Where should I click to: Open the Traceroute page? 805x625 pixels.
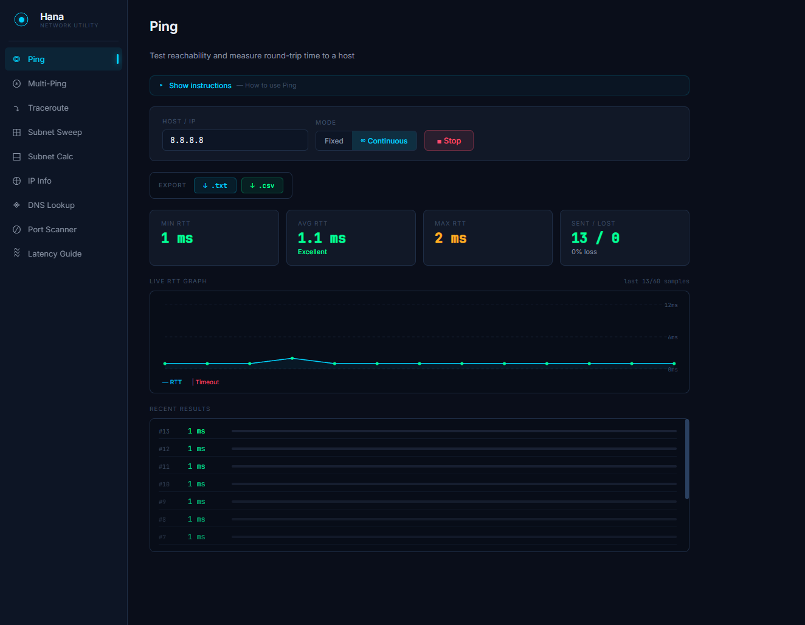[63, 108]
